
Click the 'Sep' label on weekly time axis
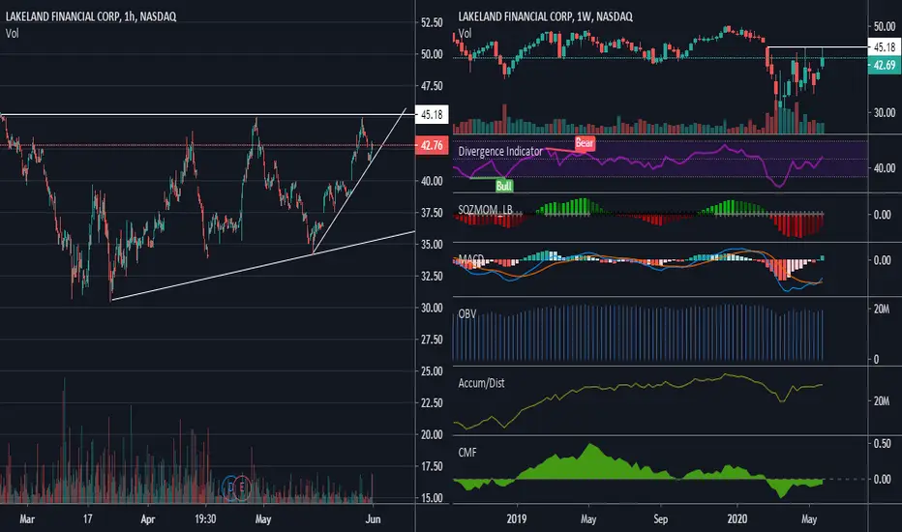pyautogui.click(x=660, y=518)
